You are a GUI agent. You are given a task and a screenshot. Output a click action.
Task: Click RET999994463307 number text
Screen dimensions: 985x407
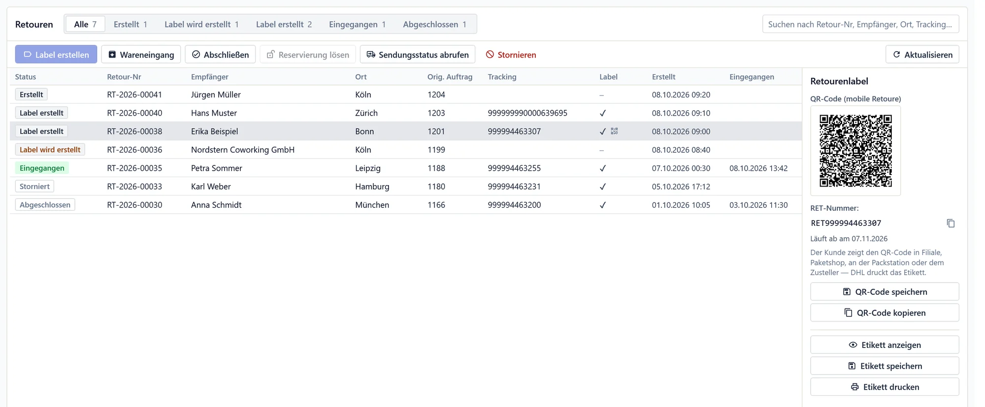tap(846, 223)
